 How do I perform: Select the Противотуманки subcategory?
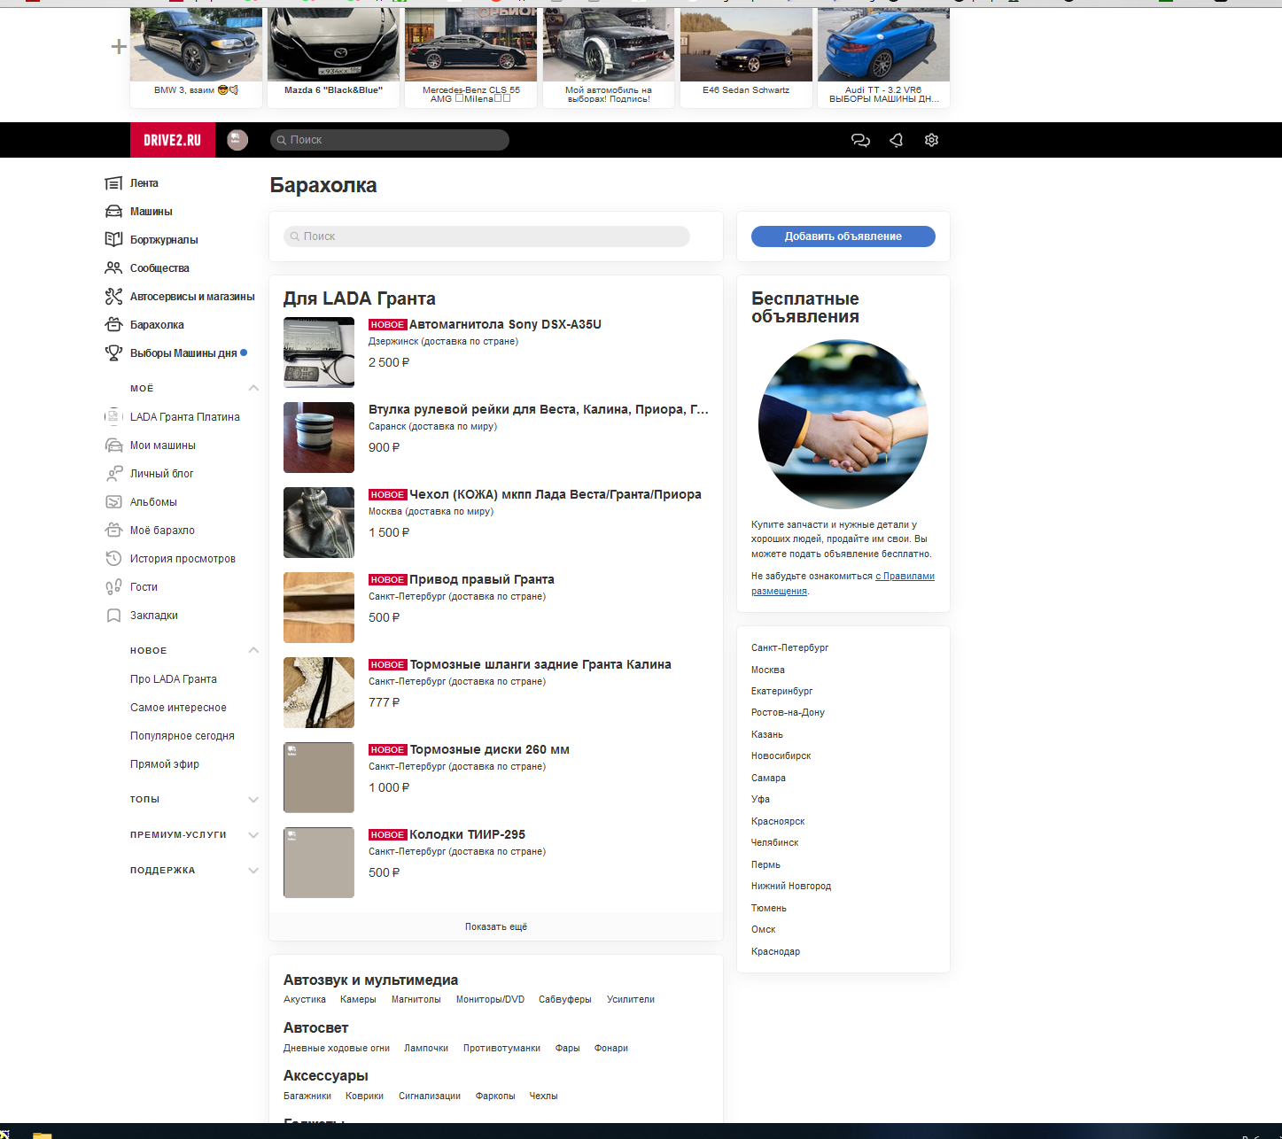(x=501, y=1048)
